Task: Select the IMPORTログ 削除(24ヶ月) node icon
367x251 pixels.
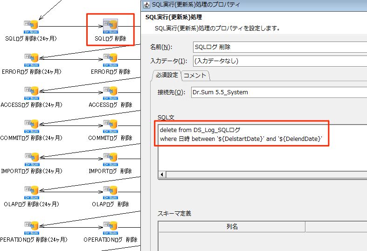Action: point(32,160)
